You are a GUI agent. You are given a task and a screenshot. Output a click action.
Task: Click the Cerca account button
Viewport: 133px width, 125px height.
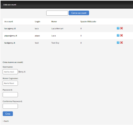click(79, 13)
